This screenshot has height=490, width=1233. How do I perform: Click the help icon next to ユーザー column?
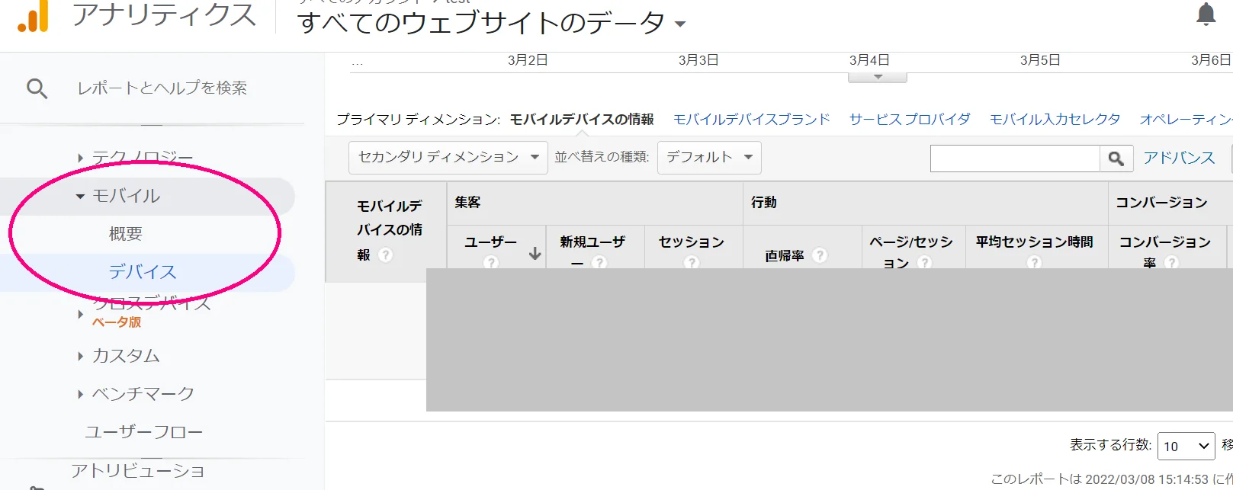coord(491,262)
